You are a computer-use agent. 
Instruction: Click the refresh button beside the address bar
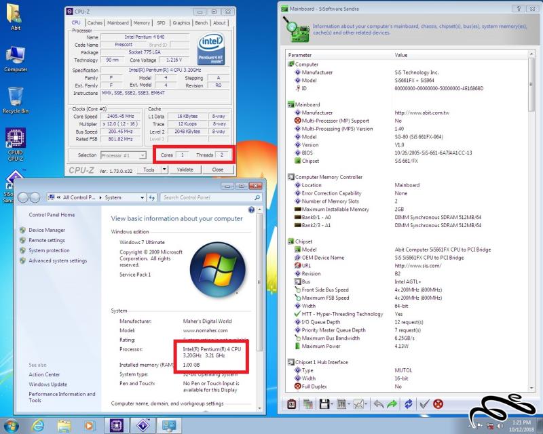[151, 197]
